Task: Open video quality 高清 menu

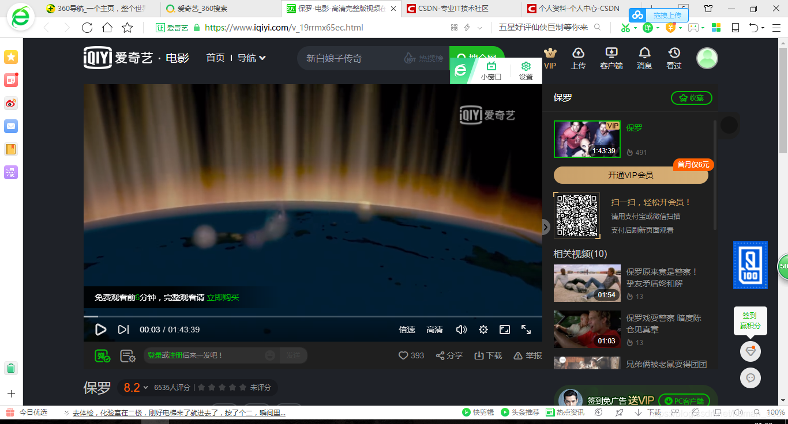Action: click(434, 330)
